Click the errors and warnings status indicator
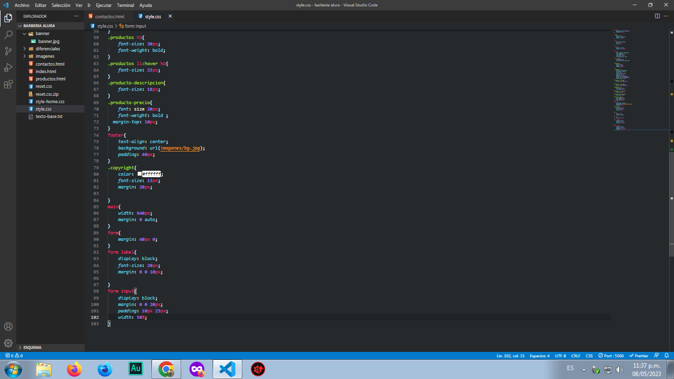This screenshot has width=674, height=379. [14, 355]
